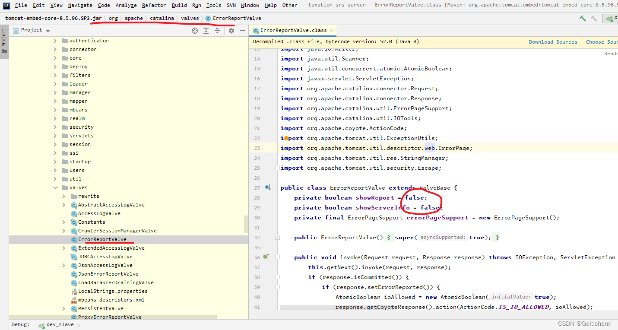Viewport: 618px width, 330px height.
Task: Expand the connector package
Action: (55, 49)
